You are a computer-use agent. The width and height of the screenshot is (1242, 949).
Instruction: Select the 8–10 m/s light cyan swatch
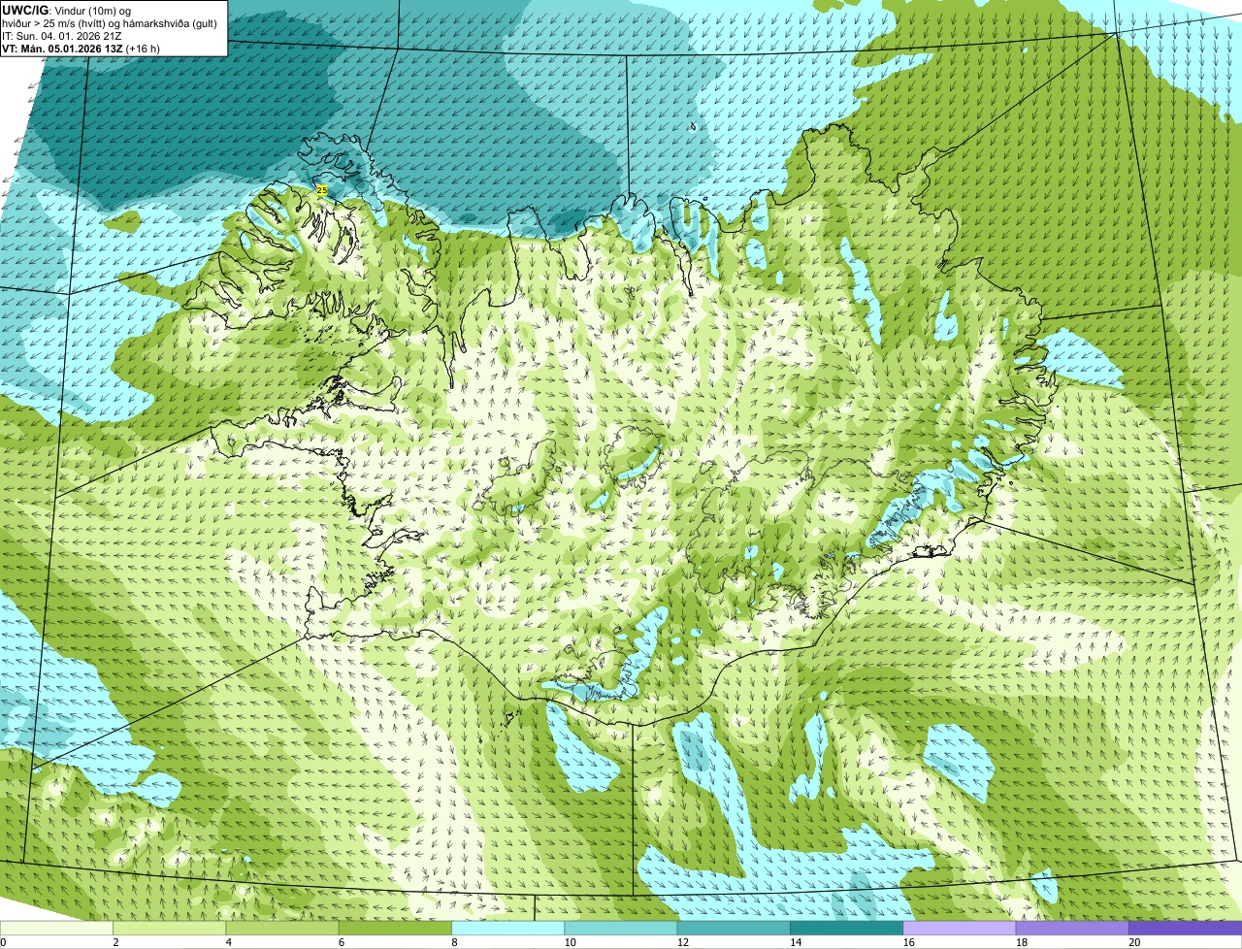[x=508, y=928]
